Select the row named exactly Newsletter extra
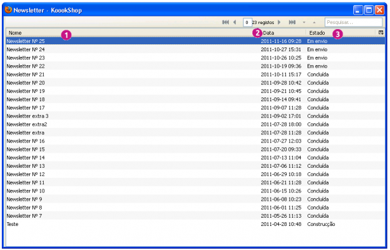The height and width of the screenshot is (250, 390). coord(195,132)
